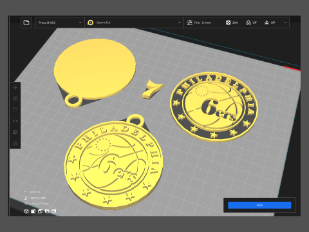Collapse the Object list chevron
Screen dimensions: 309x232
point(25,191)
